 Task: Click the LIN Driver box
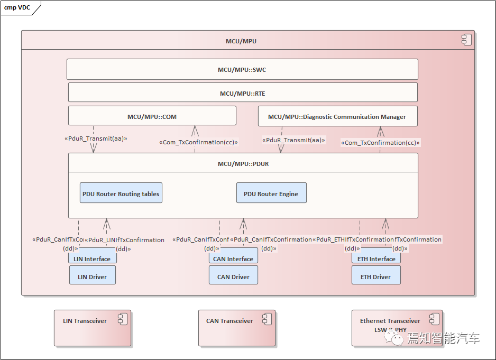pyautogui.click(x=92, y=276)
